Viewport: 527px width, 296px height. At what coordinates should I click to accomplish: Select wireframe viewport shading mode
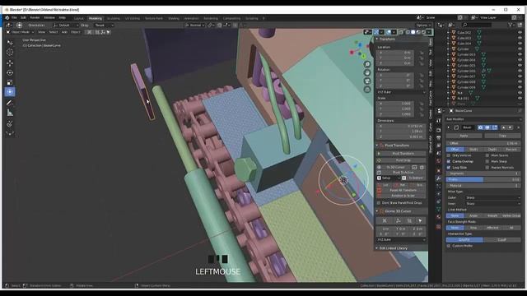(408, 32)
